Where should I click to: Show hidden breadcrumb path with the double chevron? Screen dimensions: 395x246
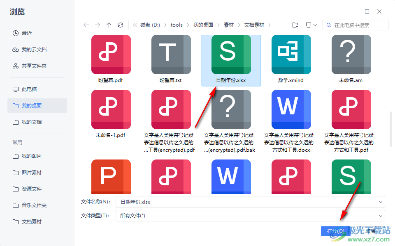pyautogui.click(x=135, y=25)
